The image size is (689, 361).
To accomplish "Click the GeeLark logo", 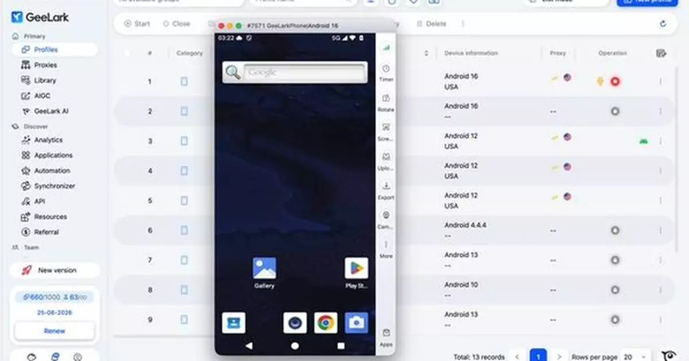I will coord(40,17).
